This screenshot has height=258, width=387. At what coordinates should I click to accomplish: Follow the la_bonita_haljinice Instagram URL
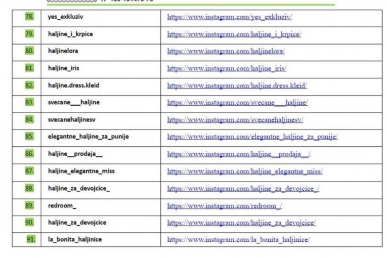238,240
